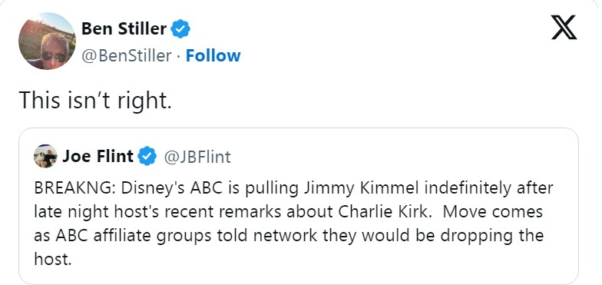Click the "This isn't right." tweet text
Image resolution: width=602 pixels, height=285 pixels.
coord(95,100)
